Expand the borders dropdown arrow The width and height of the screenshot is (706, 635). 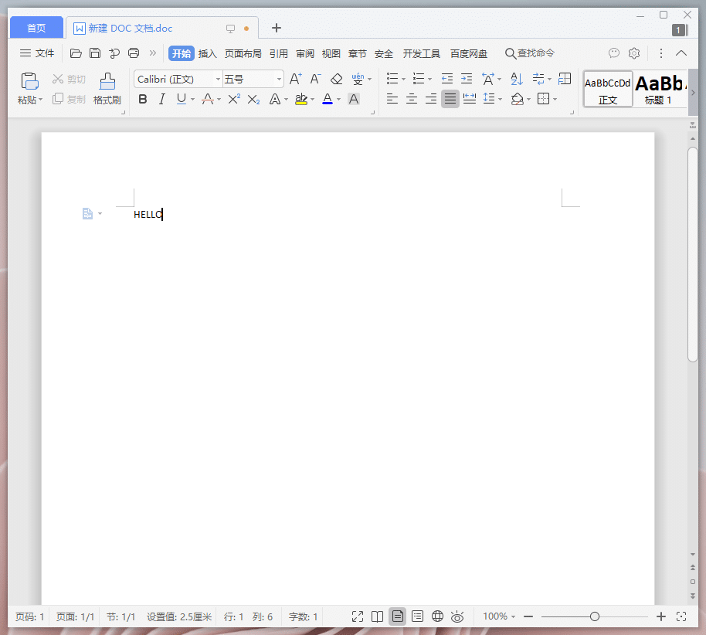555,99
